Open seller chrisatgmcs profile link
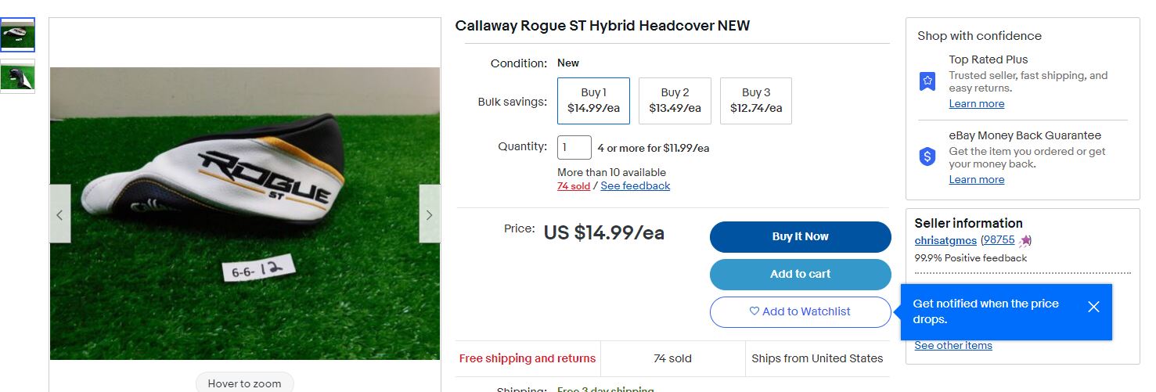1156x392 pixels. pyautogui.click(x=945, y=240)
